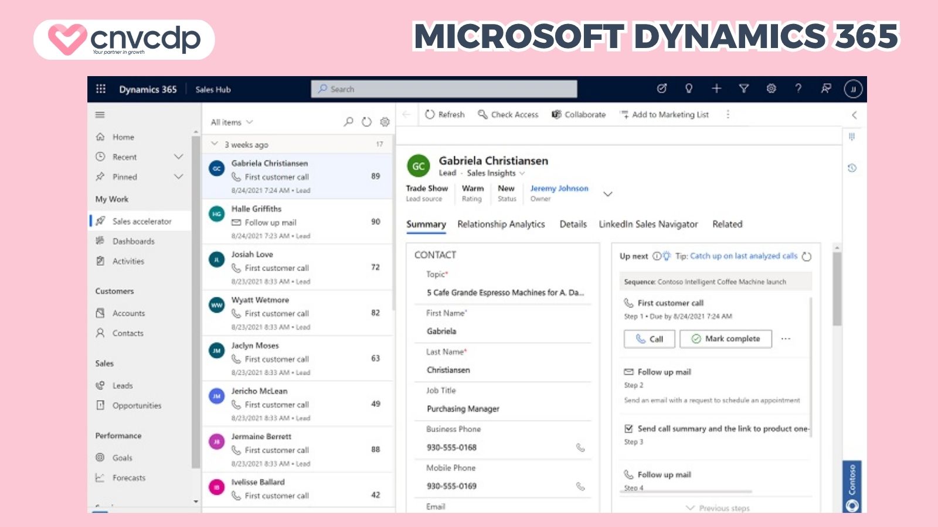Refresh the work list with circular arrow icon
Viewport: 938px width, 527px height.
tap(366, 122)
